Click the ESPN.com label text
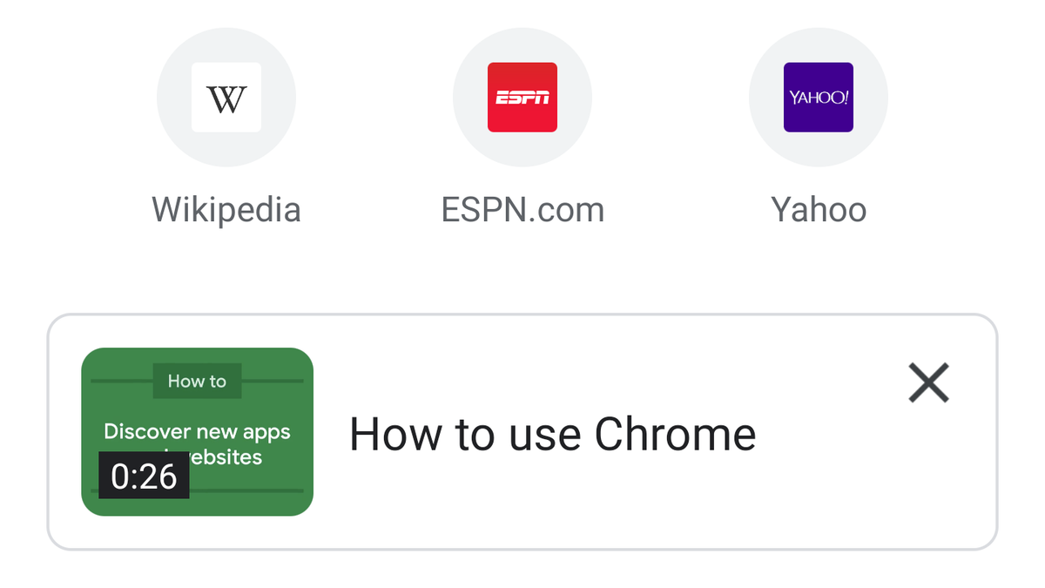Viewport: 1045px width, 588px height. coord(522,209)
